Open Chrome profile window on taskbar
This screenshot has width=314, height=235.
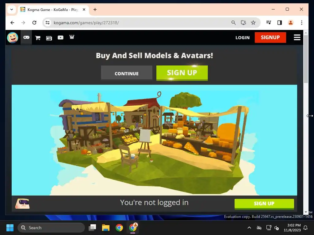[133, 228]
